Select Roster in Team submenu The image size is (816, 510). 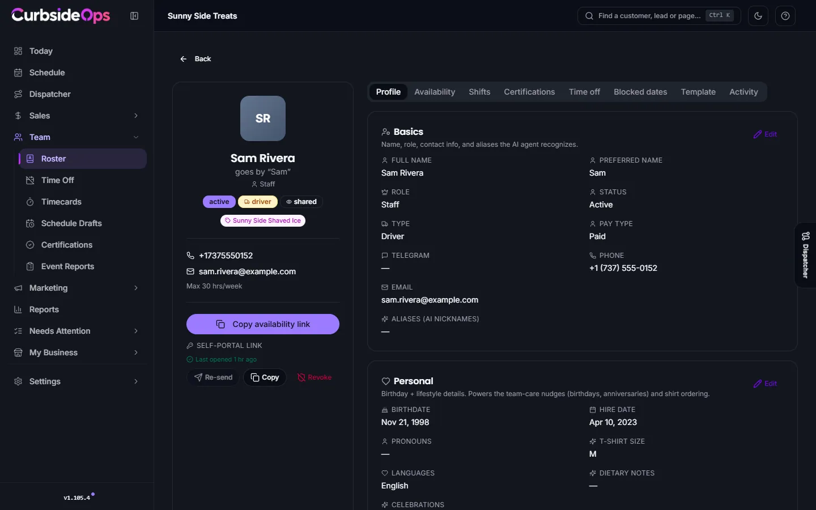point(83,159)
